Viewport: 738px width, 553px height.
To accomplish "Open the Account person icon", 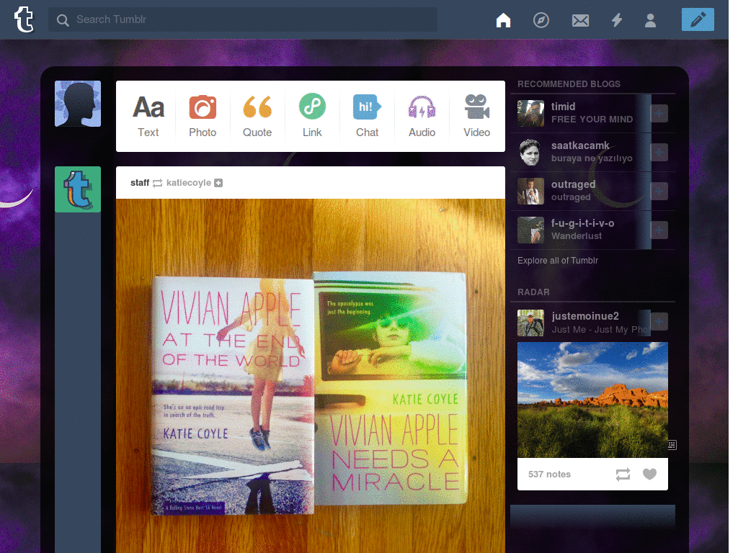I will coord(650,20).
